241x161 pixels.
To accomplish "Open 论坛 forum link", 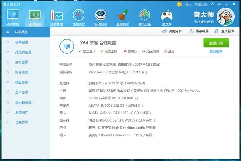I will pos(188,4).
